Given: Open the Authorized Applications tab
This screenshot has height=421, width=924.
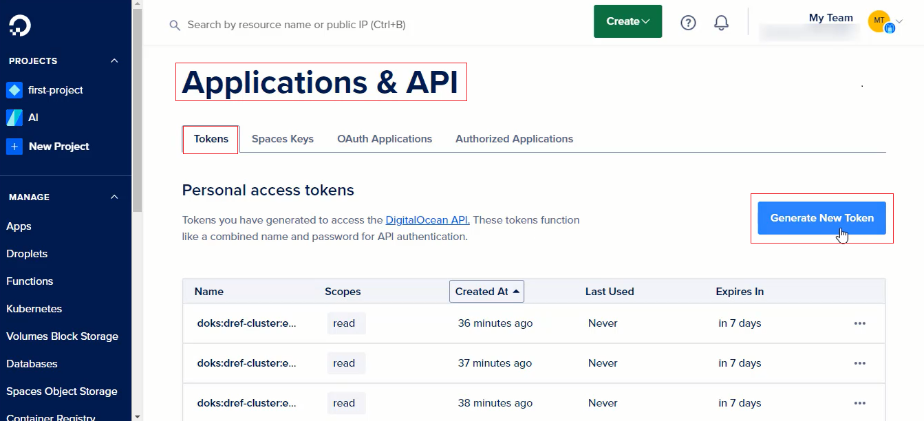Looking at the screenshot, I should [x=514, y=139].
